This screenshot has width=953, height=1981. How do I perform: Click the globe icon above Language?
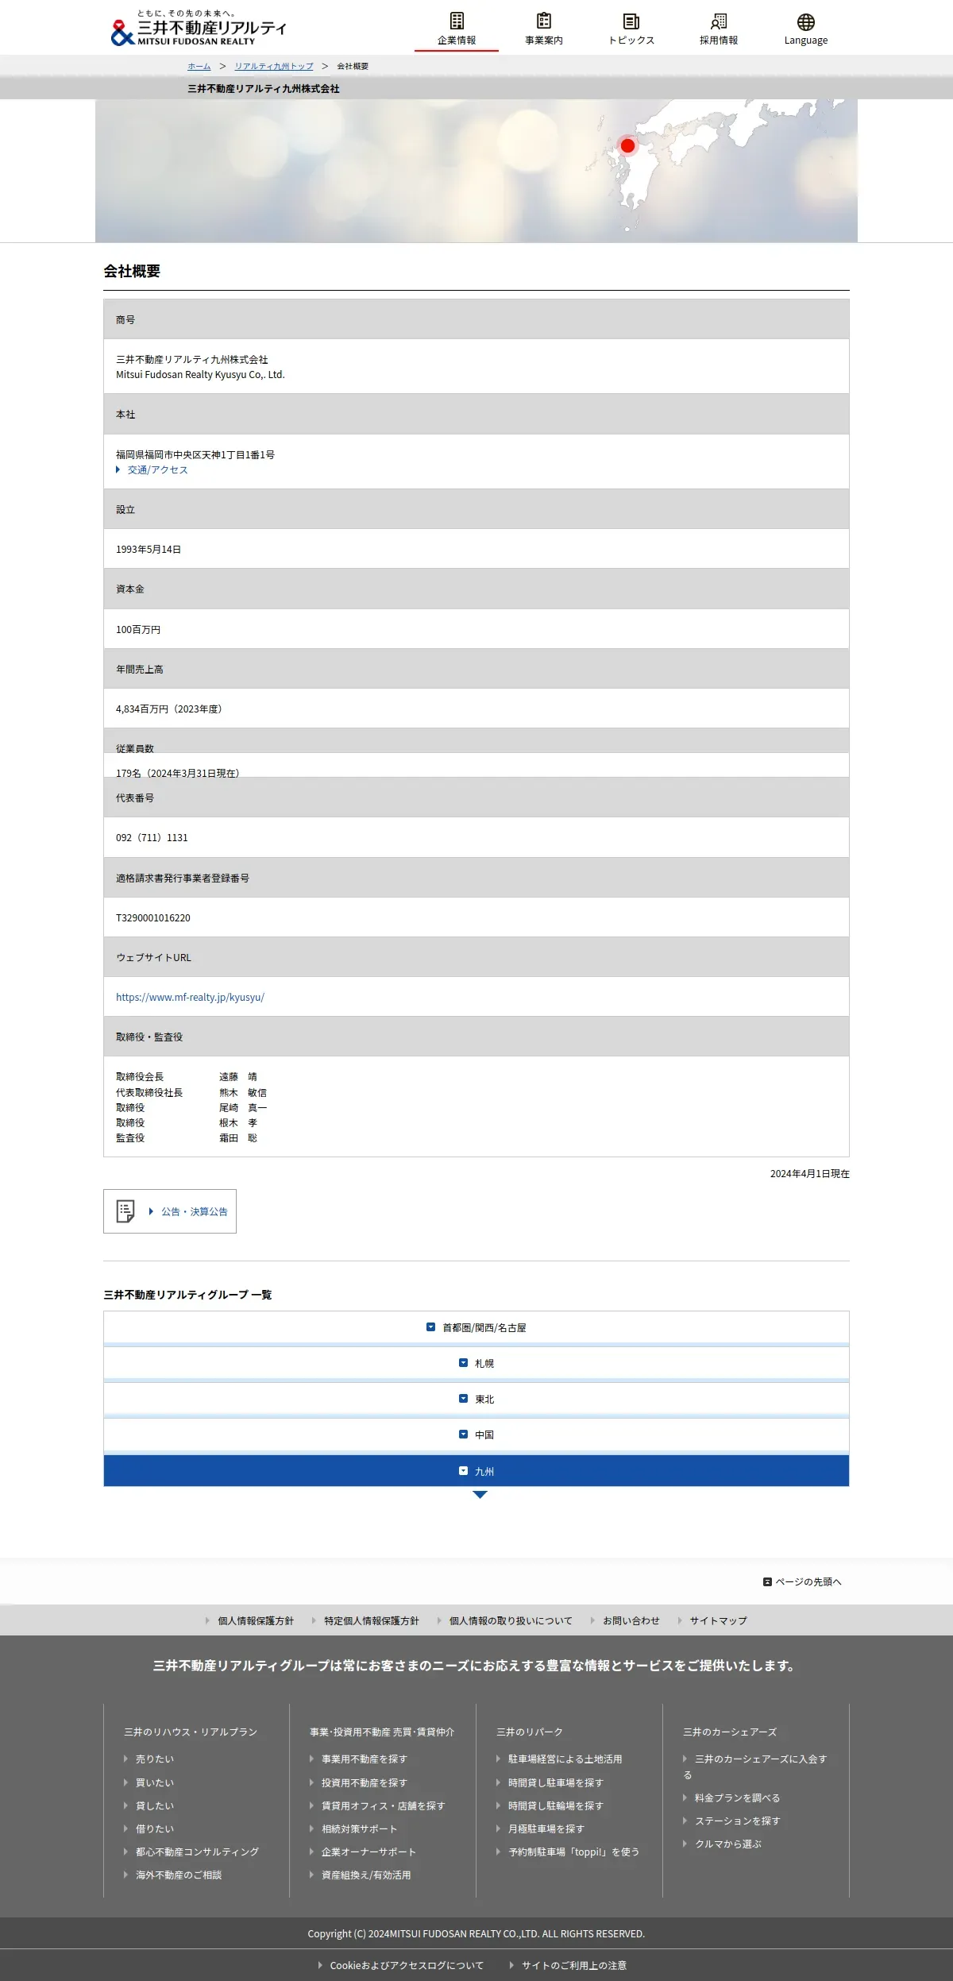click(x=806, y=21)
